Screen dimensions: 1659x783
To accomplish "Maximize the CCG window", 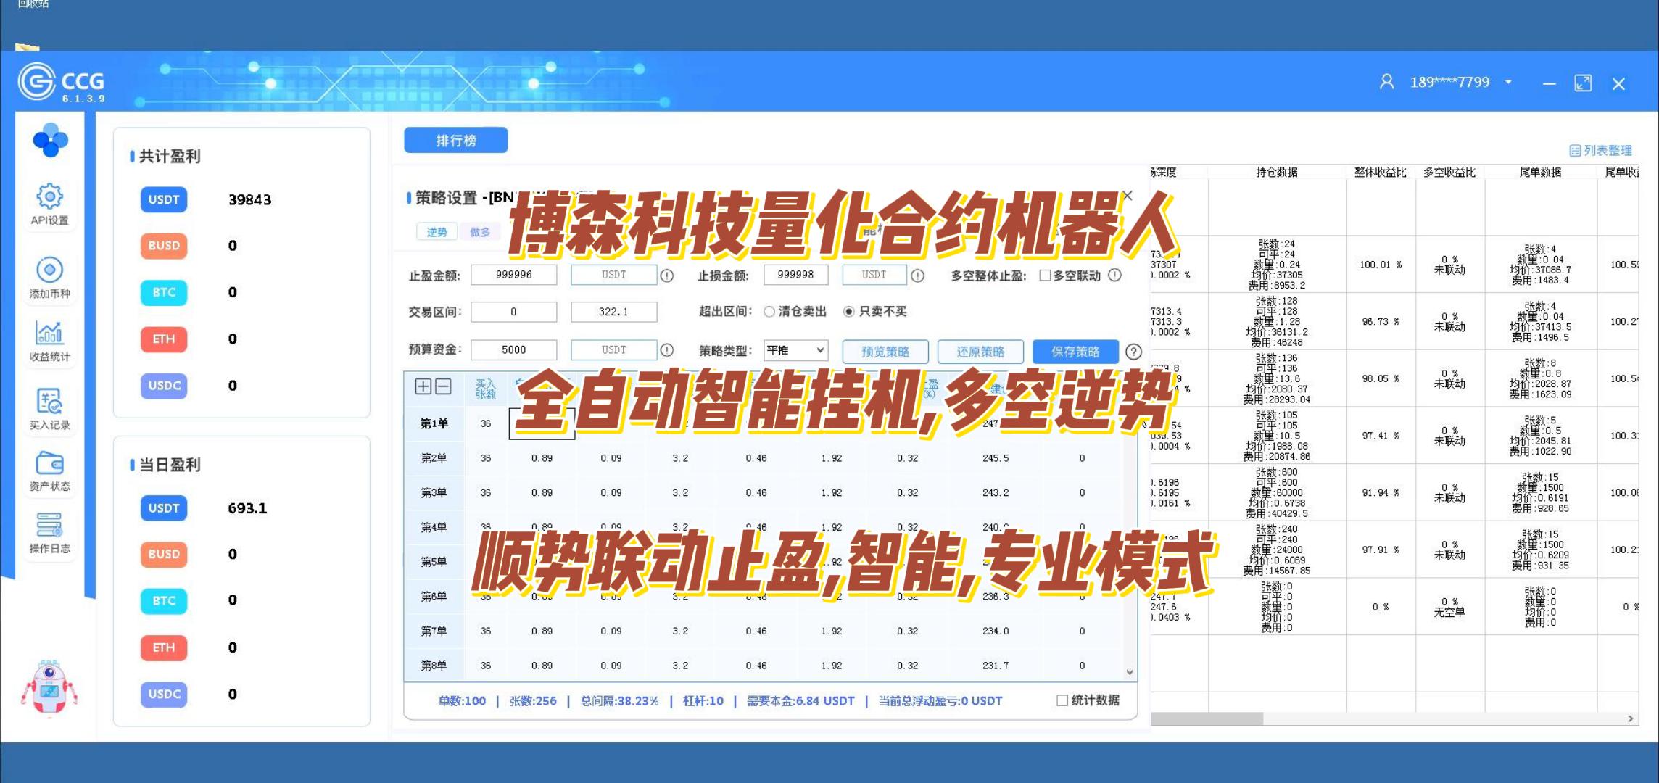I will pyautogui.click(x=1583, y=83).
